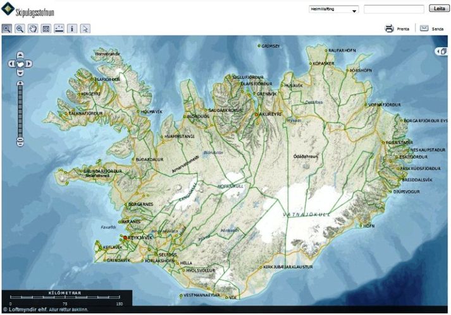
Task: Choose the pointer select tool
Action: [x=85, y=28]
